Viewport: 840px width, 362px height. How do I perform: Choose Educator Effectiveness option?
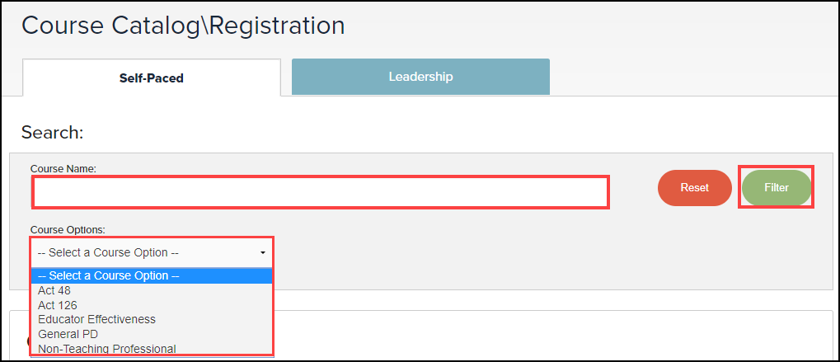pyautogui.click(x=96, y=319)
